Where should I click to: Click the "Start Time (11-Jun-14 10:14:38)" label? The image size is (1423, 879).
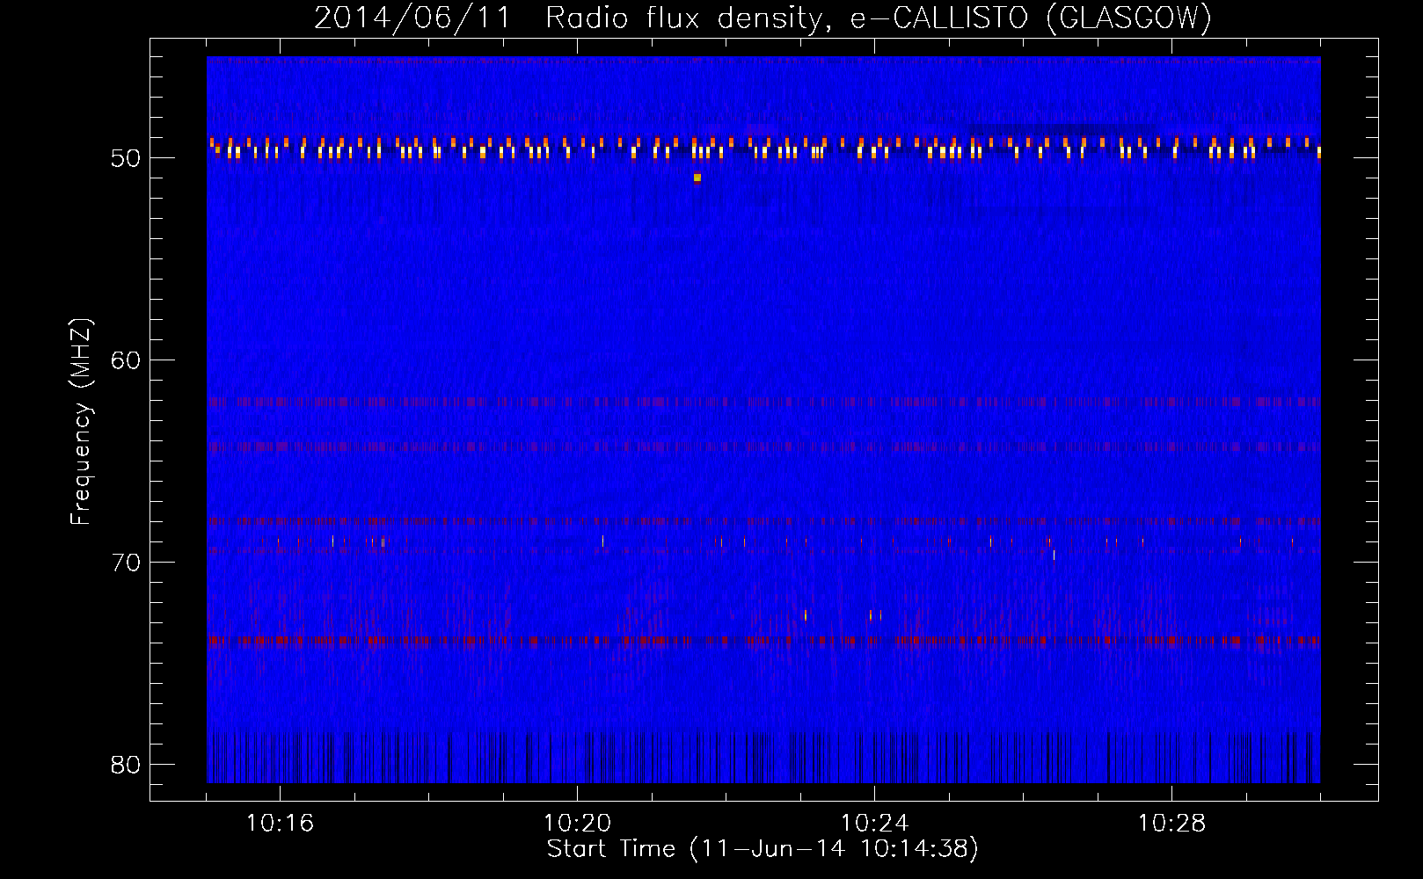click(x=763, y=848)
